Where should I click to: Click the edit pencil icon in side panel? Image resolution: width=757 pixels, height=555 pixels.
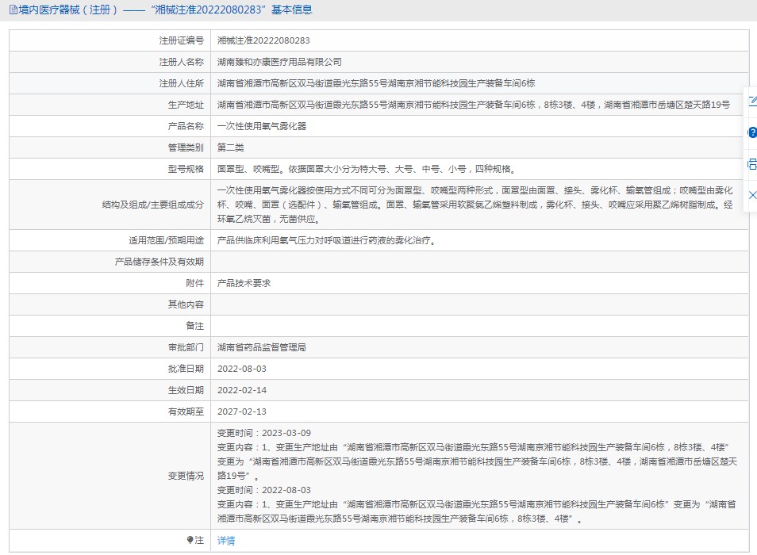coord(751,101)
